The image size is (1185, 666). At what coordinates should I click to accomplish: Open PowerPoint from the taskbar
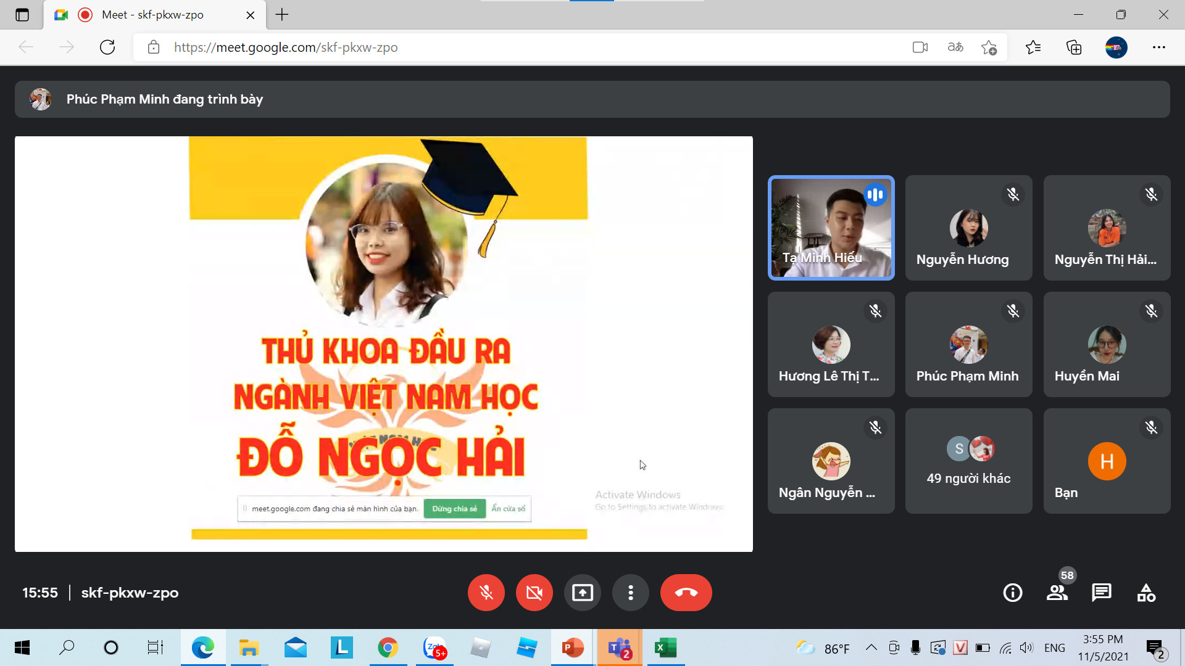tap(572, 647)
